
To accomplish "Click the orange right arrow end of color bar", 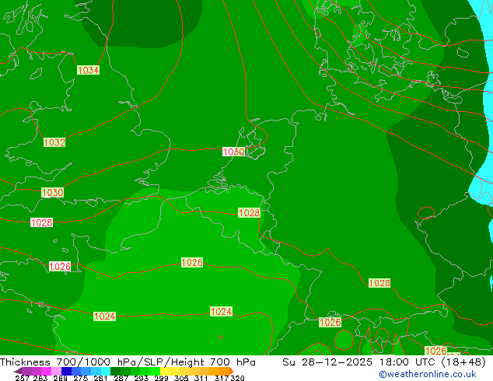I will click(232, 371).
